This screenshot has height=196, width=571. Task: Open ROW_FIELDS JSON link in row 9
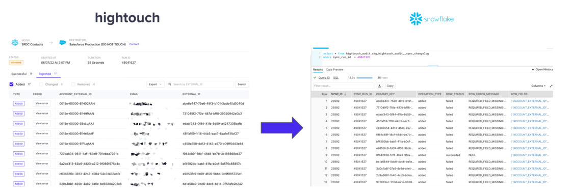pos(530,155)
